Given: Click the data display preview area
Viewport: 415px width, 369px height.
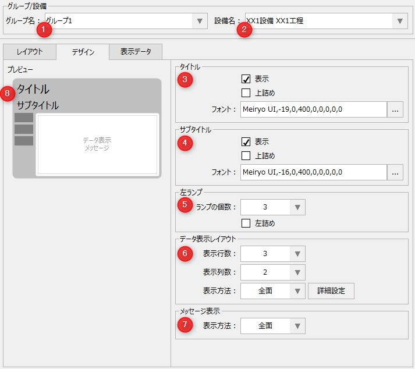Looking at the screenshot, I should point(97,144).
